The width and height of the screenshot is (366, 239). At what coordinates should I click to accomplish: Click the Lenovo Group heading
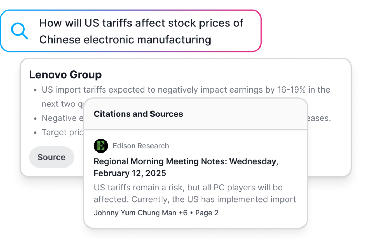65,75
